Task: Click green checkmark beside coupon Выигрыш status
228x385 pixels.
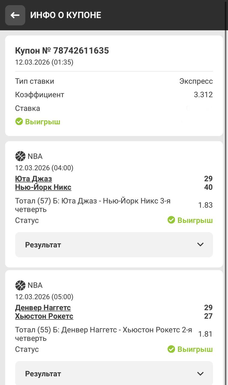Action: pos(19,122)
